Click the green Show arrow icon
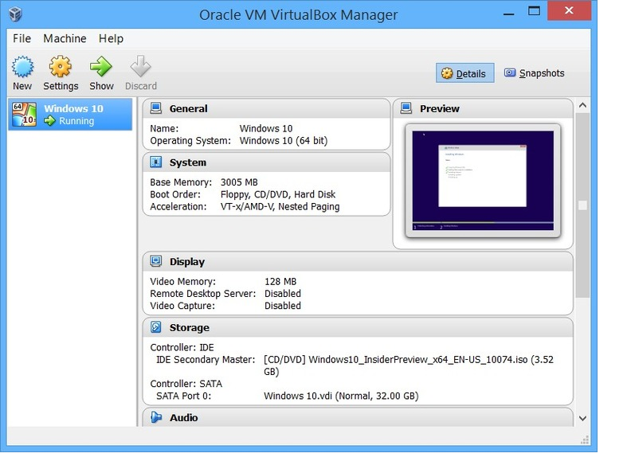 pos(100,66)
